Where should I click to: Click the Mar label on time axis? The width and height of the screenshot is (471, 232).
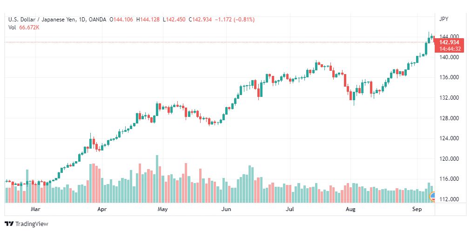(35, 210)
